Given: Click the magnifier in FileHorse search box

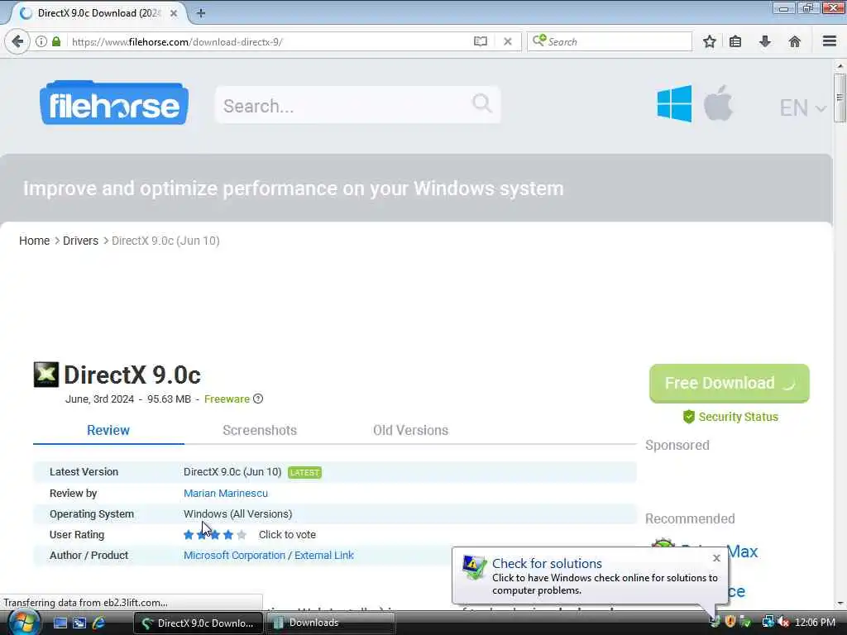Looking at the screenshot, I should (x=481, y=103).
